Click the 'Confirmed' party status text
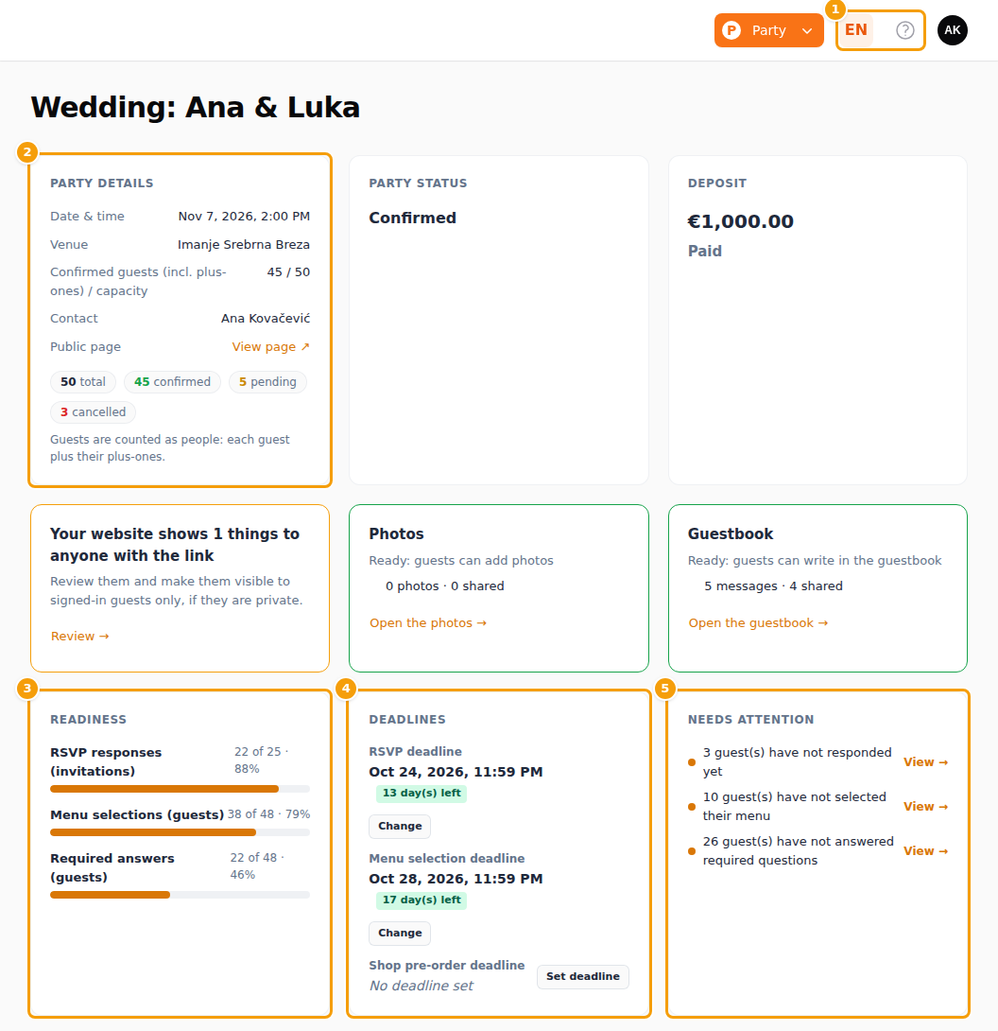Image resolution: width=998 pixels, height=1031 pixels. pos(412,218)
